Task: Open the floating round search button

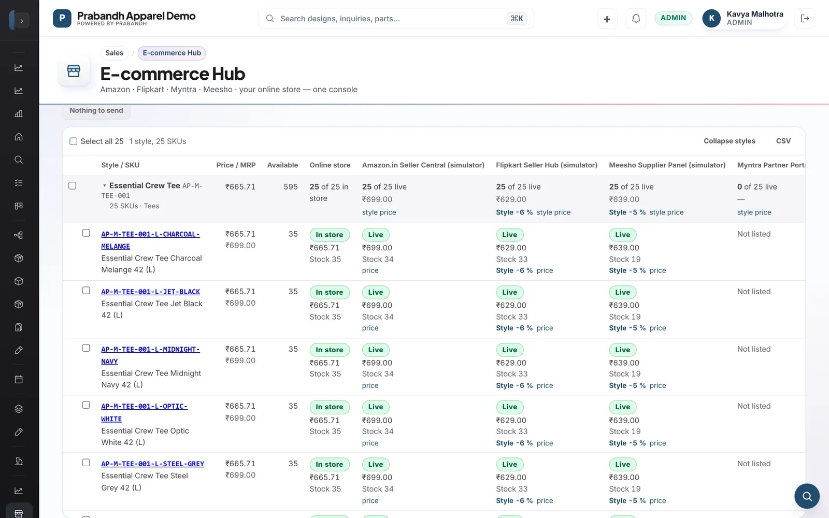Action: [x=807, y=496]
